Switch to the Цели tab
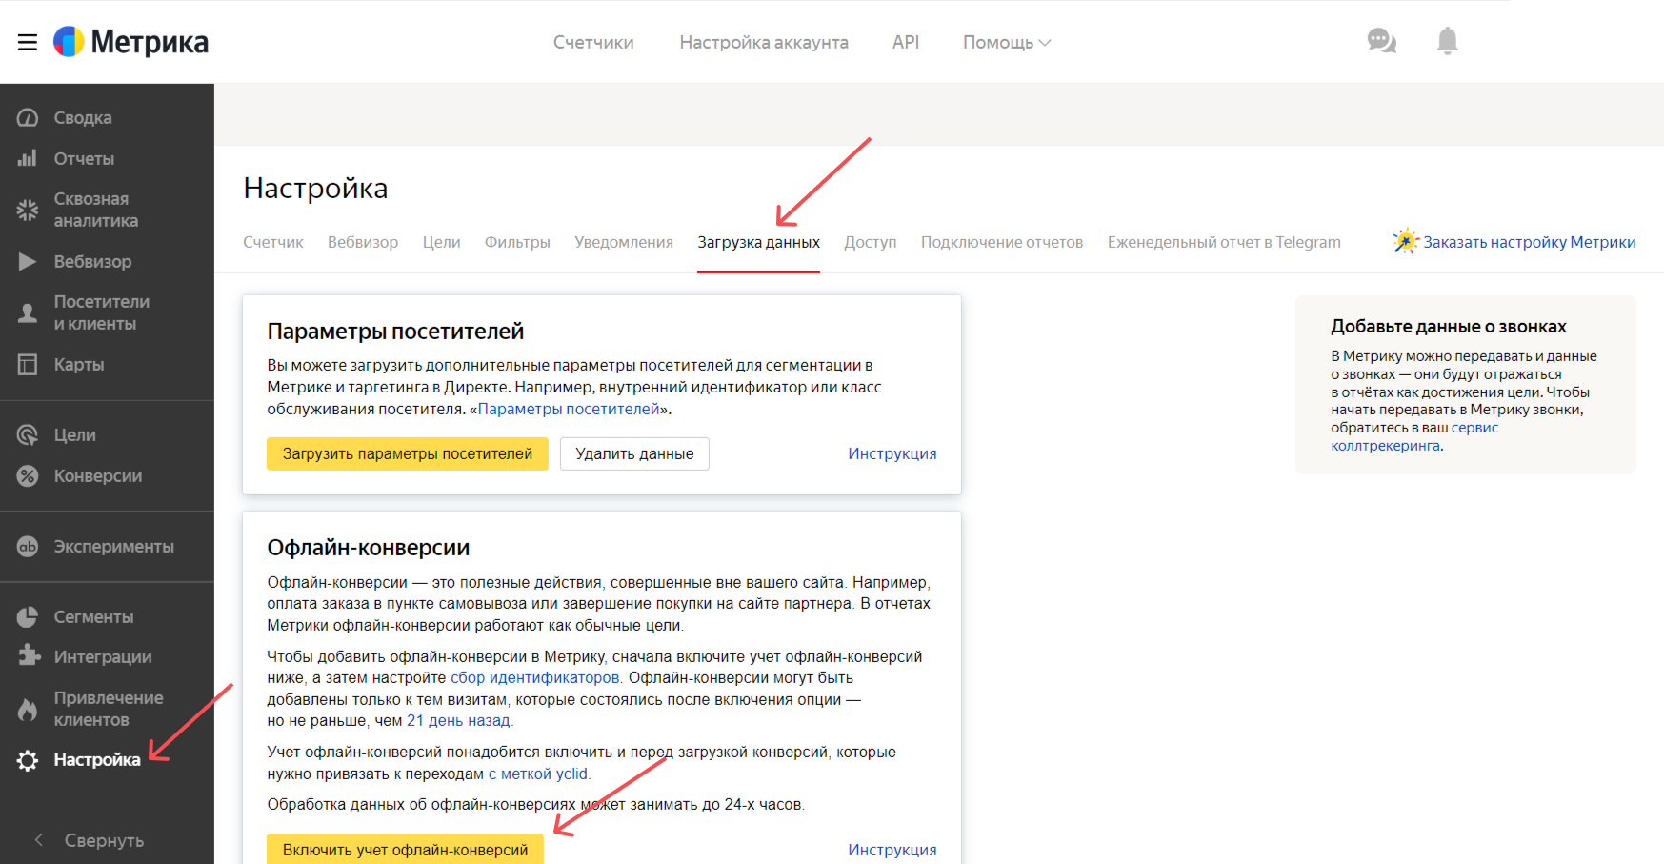The height and width of the screenshot is (864, 1664). 441,242
